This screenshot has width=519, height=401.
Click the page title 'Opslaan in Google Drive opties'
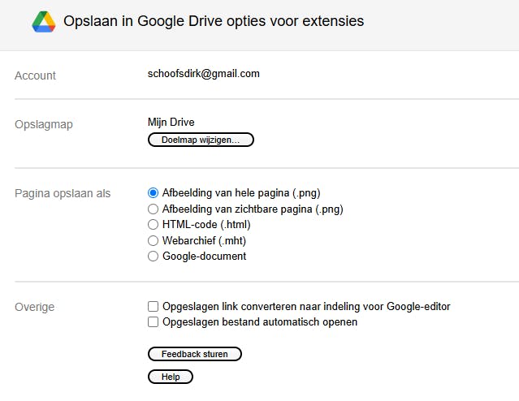pyautogui.click(x=214, y=22)
